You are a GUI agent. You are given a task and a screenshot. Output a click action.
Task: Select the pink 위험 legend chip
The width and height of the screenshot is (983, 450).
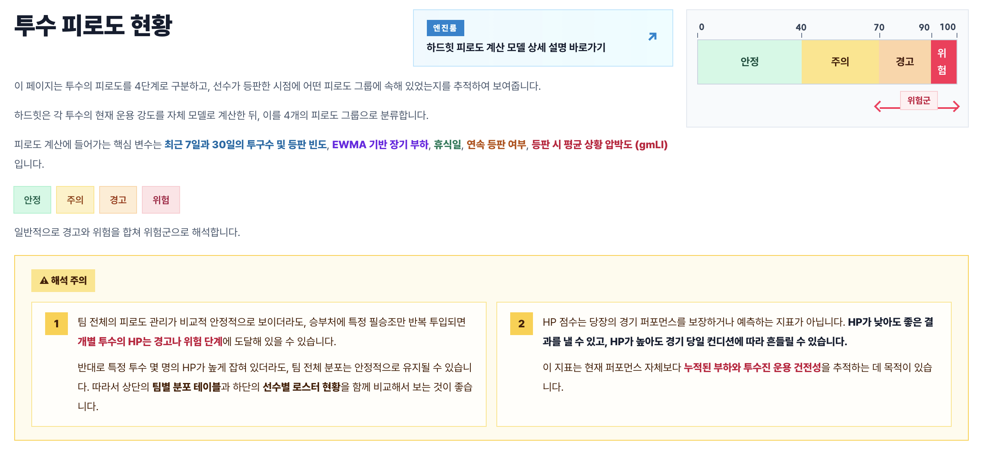[161, 200]
